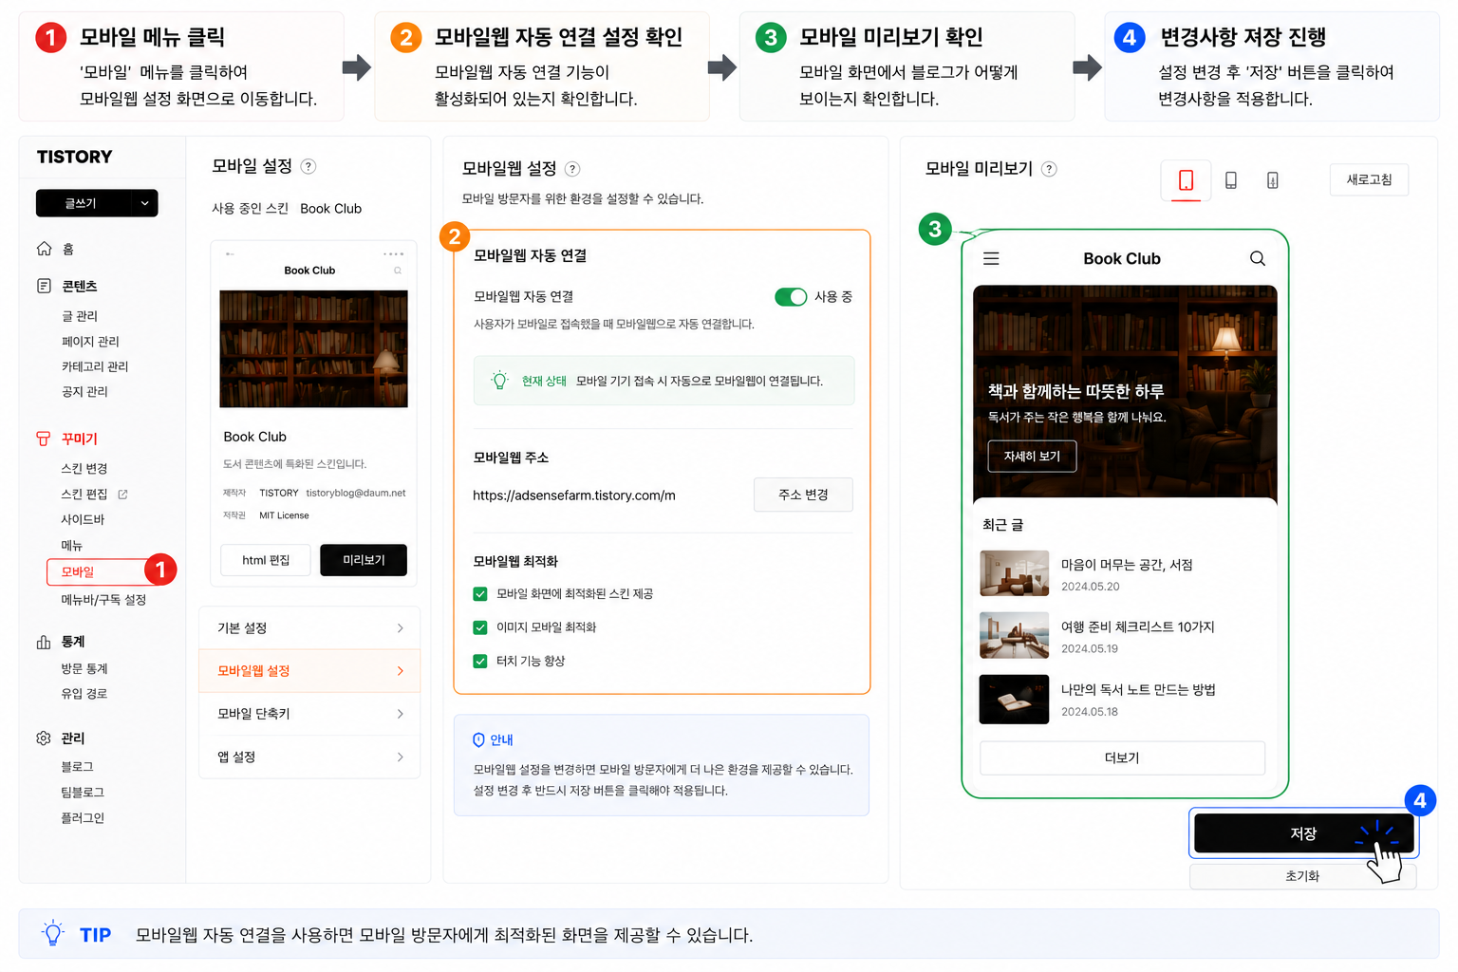Click the 통계 bar chart icon
The width and height of the screenshot is (1458, 972).
[44, 642]
